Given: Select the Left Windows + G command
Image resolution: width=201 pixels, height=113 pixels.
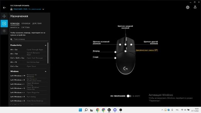Looking at the screenshot, I should pyautogui.click(x=29, y=88).
